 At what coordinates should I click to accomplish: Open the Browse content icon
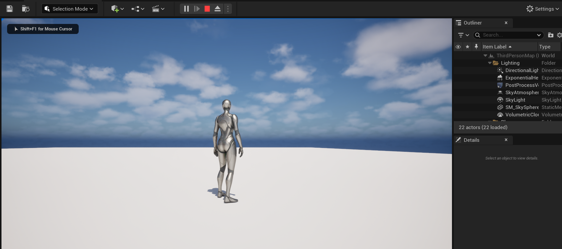coord(26,9)
